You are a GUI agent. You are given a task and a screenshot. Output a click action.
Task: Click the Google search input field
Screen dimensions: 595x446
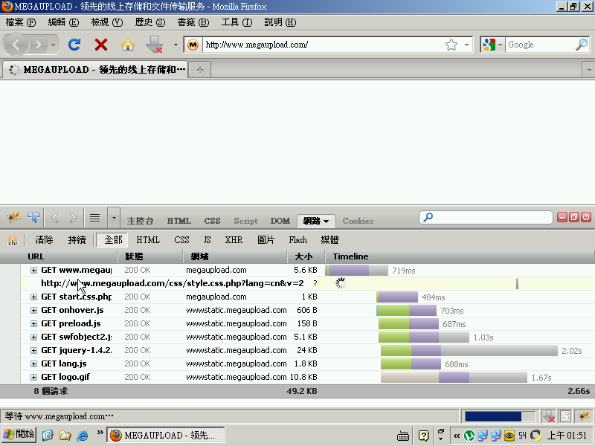point(540,45)
